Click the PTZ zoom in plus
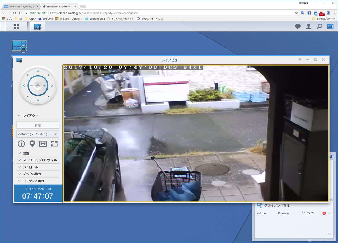Screen dimensions: 338x243 tap(44, 86)
